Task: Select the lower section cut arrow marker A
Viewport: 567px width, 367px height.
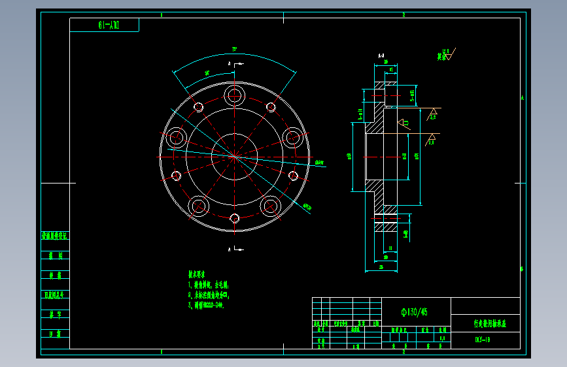Action: coord(236,249)
